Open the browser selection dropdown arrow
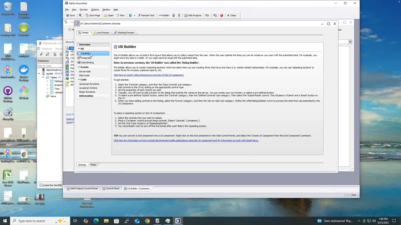401x225 pixels. point(134,15)
